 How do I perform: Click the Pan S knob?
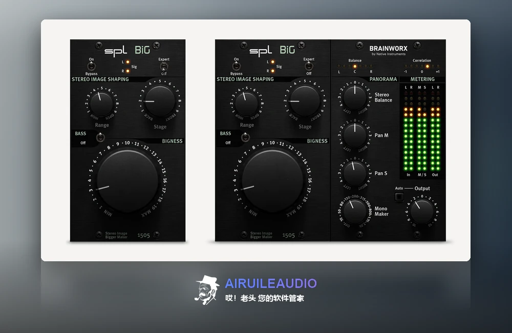click(355, 173)
